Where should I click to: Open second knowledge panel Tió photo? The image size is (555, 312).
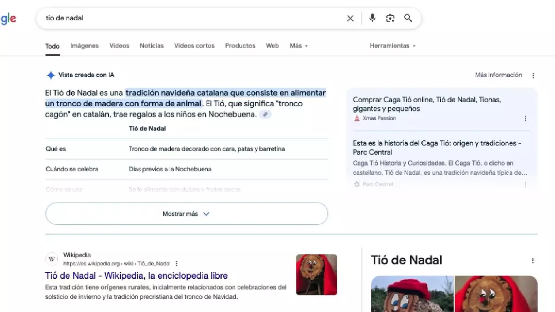496,294
